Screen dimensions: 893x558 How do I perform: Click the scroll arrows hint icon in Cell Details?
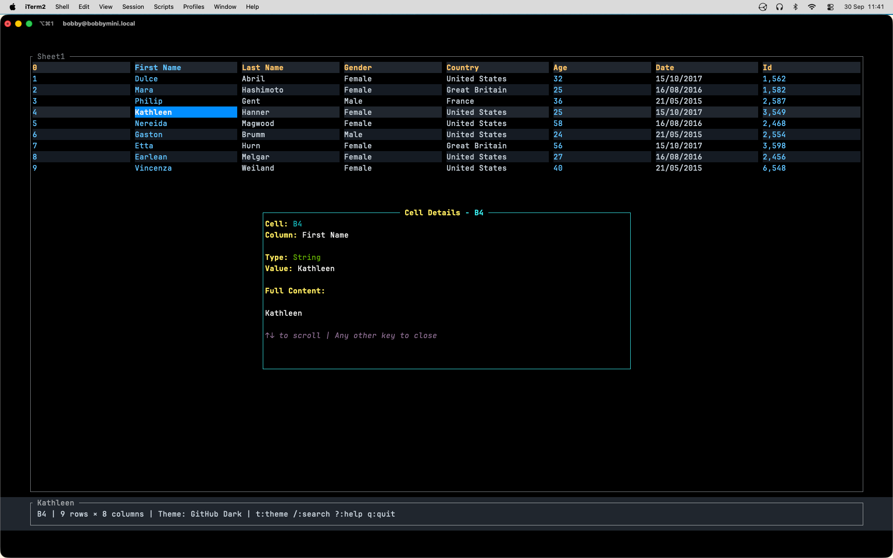(270, 335)
